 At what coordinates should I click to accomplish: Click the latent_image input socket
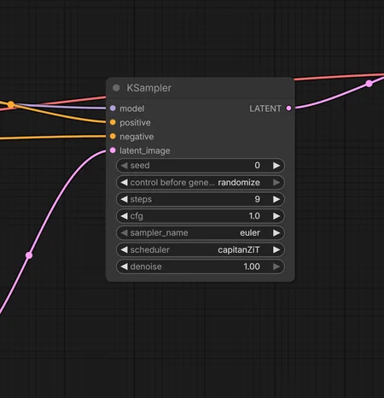(x=113, y=150)
